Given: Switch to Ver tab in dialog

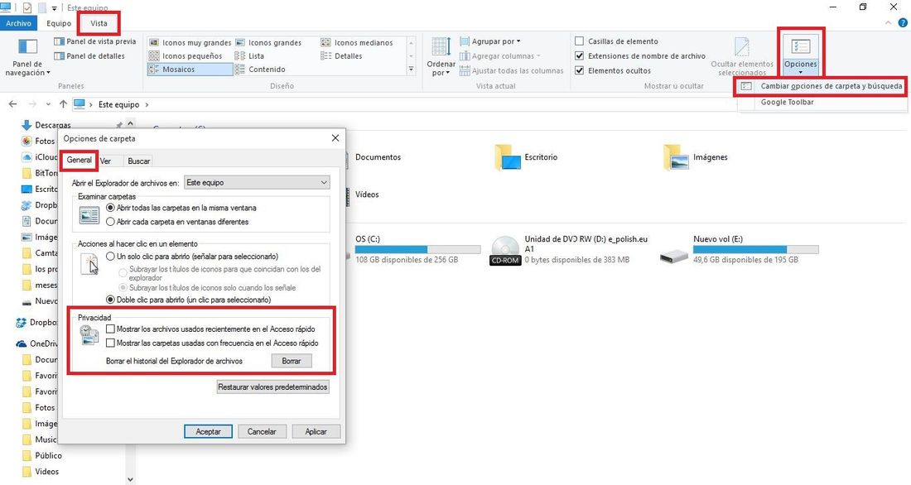Looking at the screenshot, I should (x=105, y=161).
